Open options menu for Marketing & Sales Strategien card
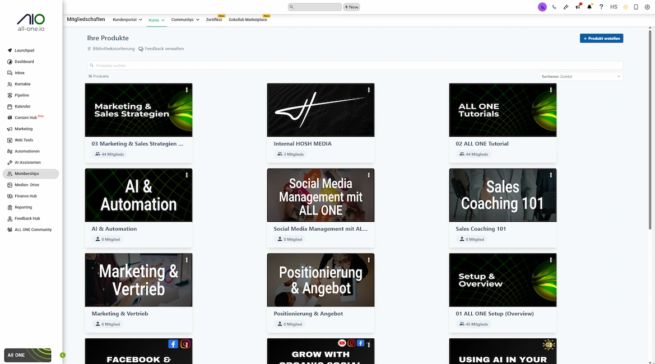The height and width of the screenshot is (364, 655). (187, 90)
